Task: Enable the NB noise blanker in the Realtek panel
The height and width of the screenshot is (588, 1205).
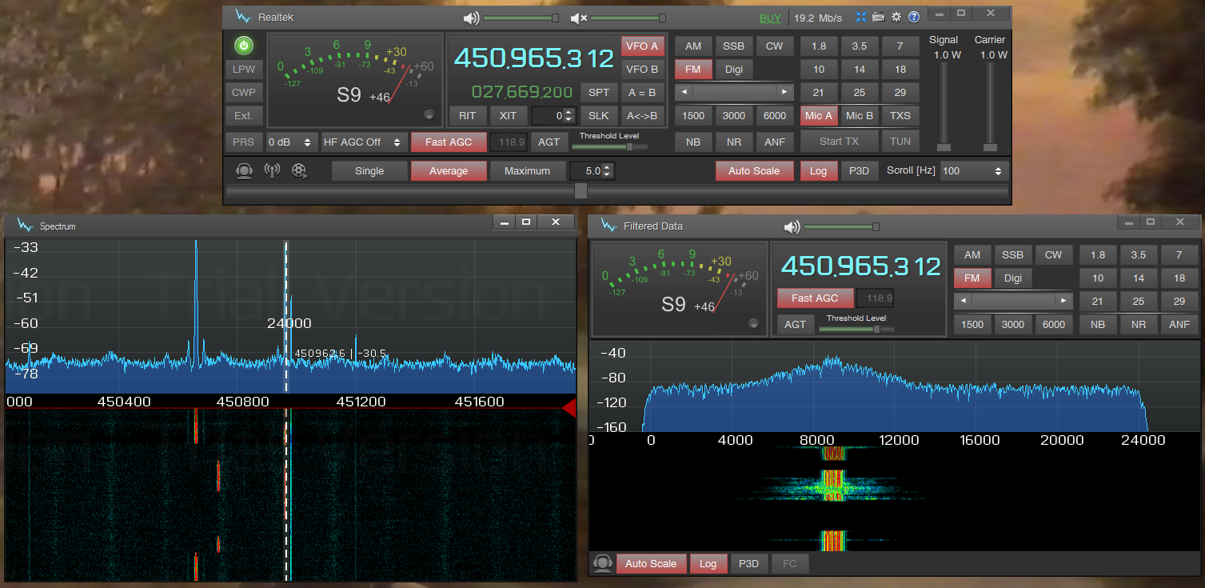Action: click(692, 142)
